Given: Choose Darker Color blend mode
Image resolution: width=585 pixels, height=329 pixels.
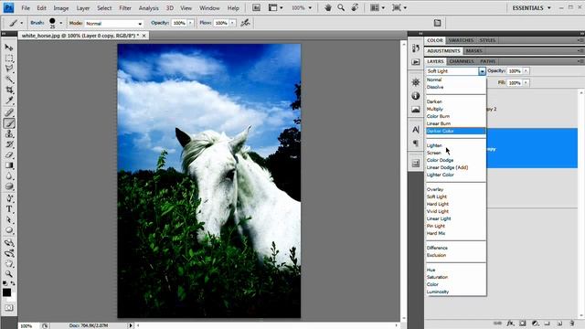Looking at the screenshot, I should tap(455, 131).
